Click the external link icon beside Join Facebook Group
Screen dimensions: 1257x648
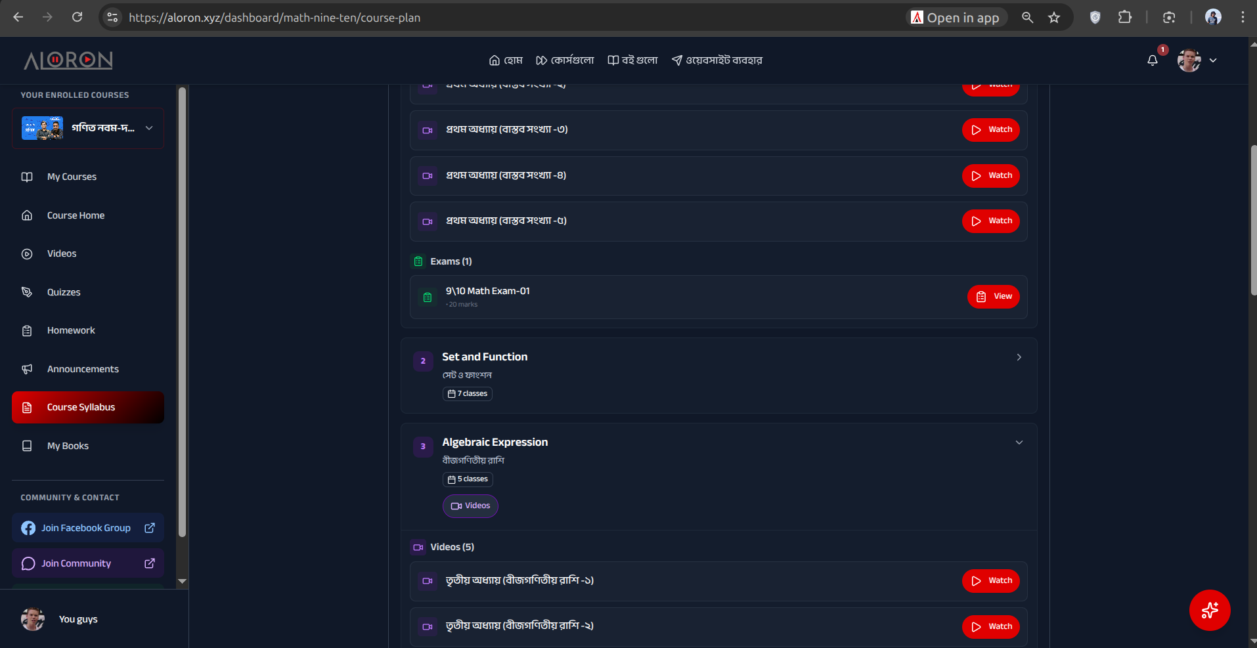pos(150,528)
